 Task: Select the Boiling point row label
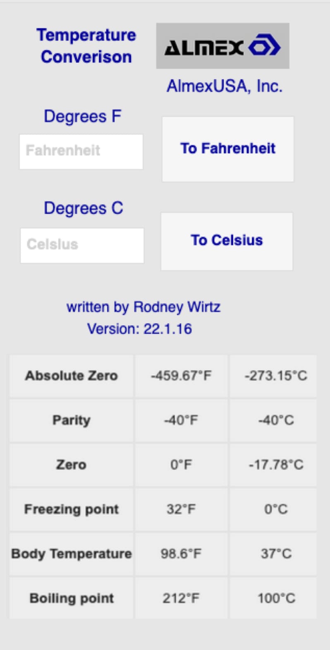(x=71, y=599)
